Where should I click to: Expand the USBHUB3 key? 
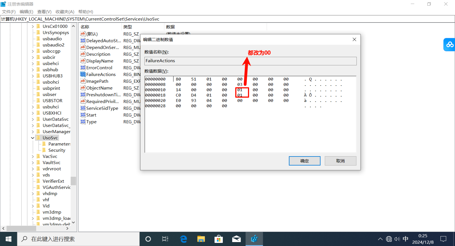33,76
